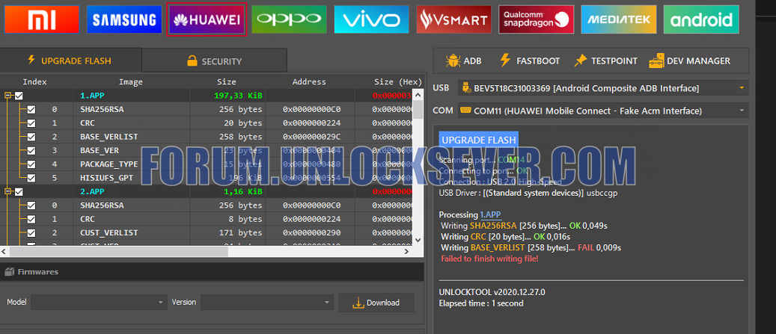Click the 1.APP link in the log
The width and height of the screenshot is (776, 334).
coord(490,215)
